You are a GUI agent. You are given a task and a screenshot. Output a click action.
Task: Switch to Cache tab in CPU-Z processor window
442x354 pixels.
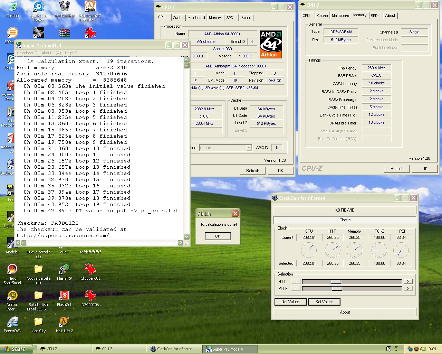178,18
